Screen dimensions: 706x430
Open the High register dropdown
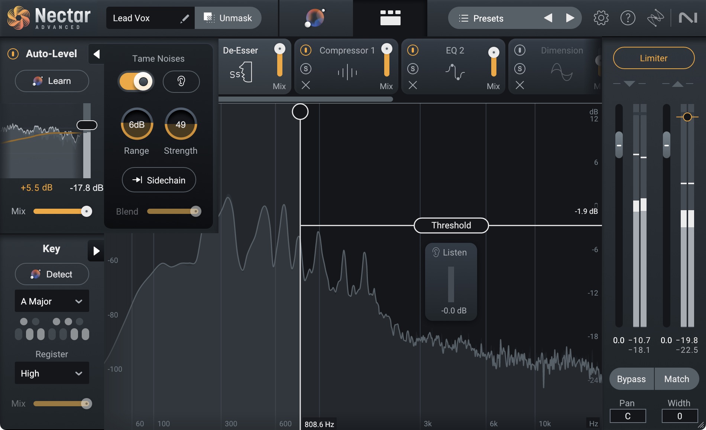point(52,373)
